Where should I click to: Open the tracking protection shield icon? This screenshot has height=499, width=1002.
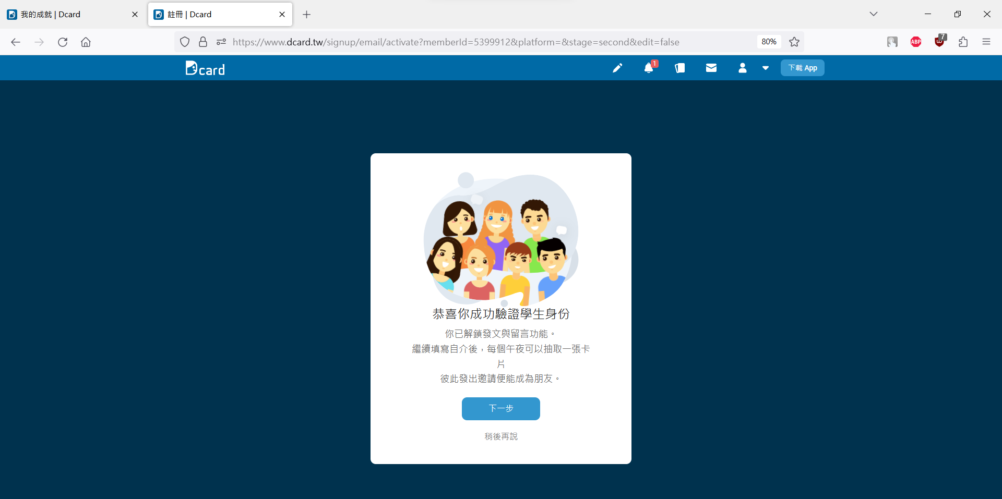pos(185,42)
